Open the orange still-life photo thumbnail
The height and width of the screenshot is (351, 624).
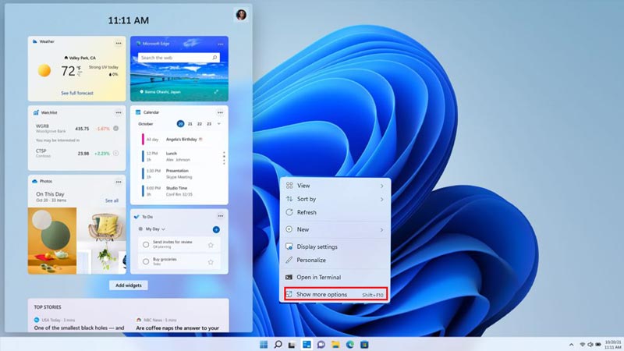(x=52, y=240)
